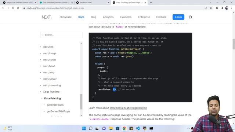Open File Explorer from taskbar
The image size is (235, 132).
click(111, 128)
